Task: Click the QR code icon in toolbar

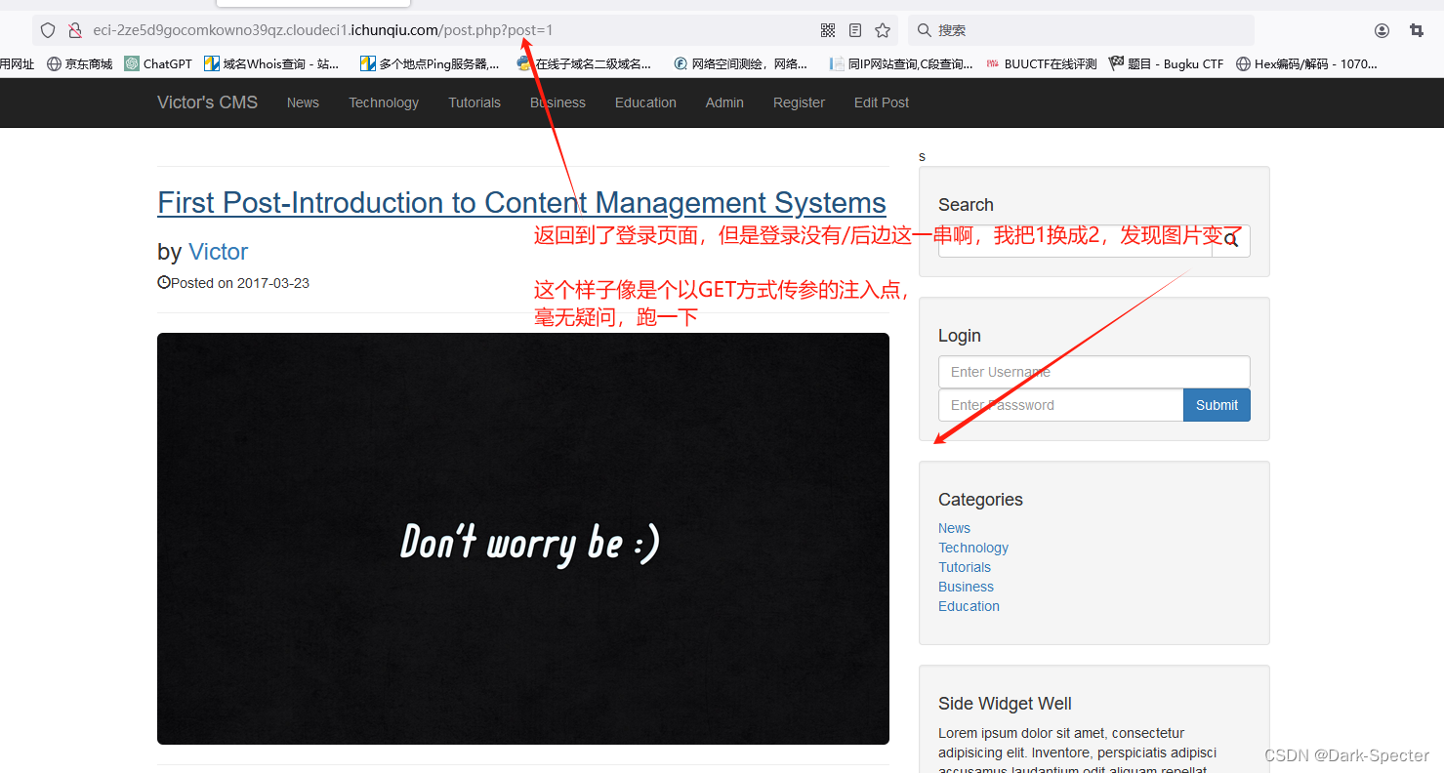Action: coord(827,30)
